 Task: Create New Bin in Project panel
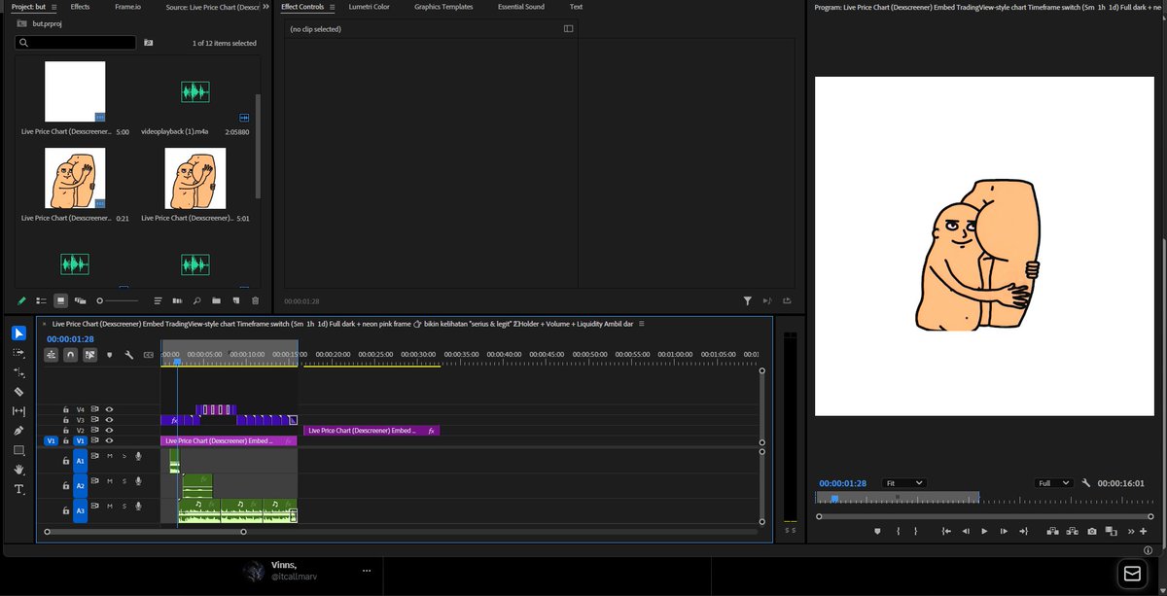217,300
